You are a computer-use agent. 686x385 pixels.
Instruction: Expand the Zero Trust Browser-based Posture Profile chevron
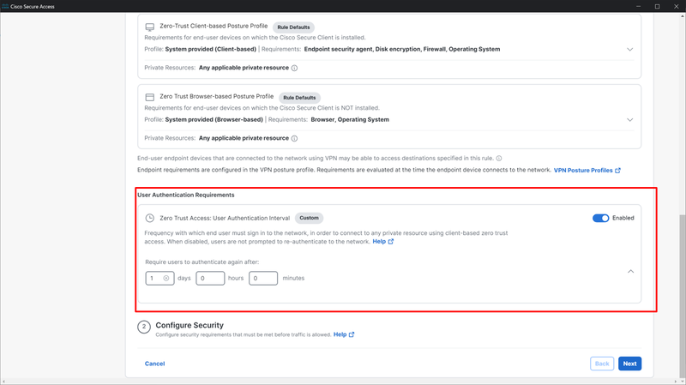pos(630,120)
